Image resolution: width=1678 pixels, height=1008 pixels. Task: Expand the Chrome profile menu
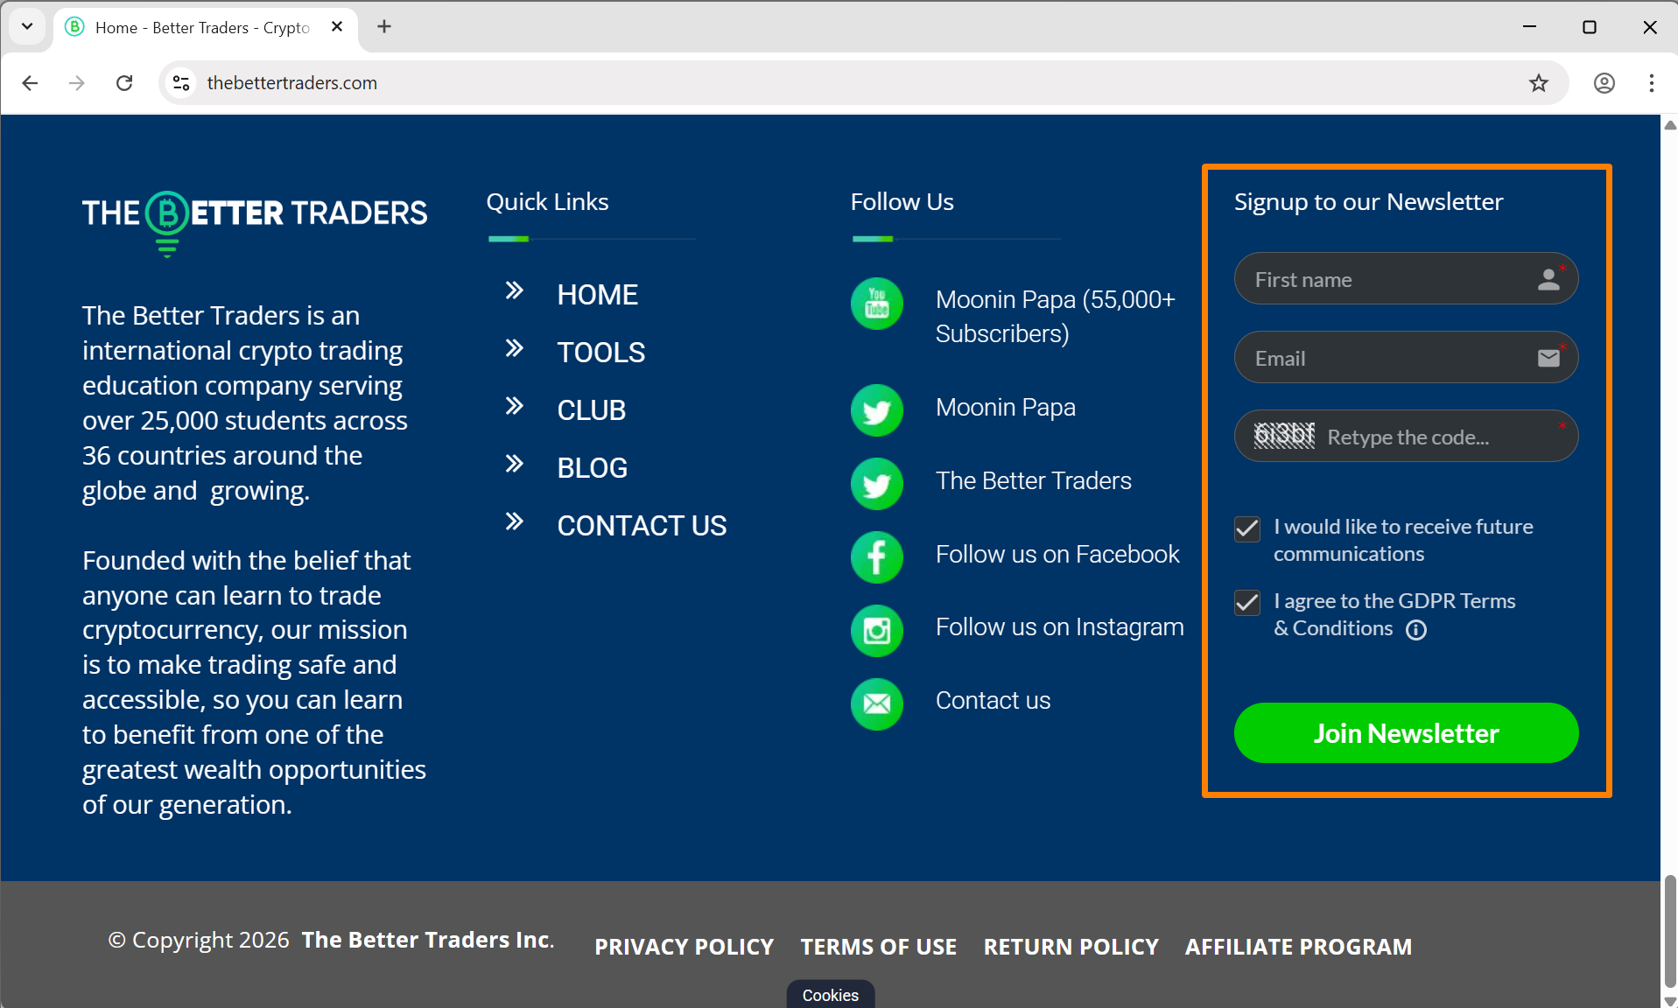(x=1604, y=82)
